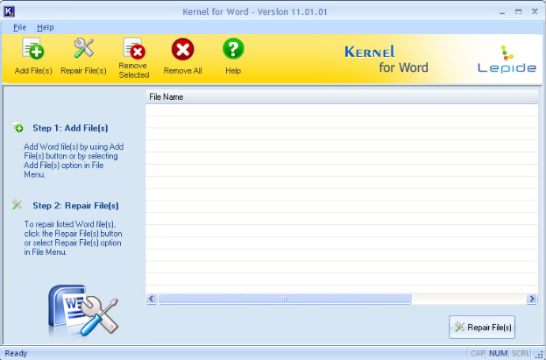Maximize the Kernel for Word window

(x=519, y=11)
